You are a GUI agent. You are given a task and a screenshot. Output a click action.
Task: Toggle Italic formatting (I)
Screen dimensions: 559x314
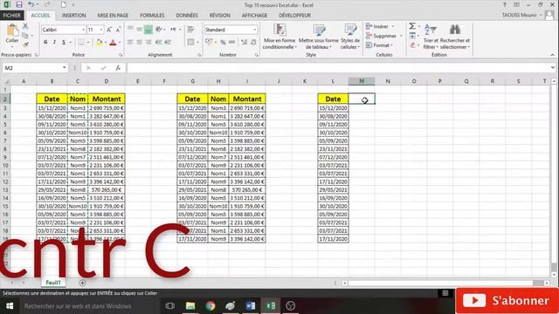point(54,43)
